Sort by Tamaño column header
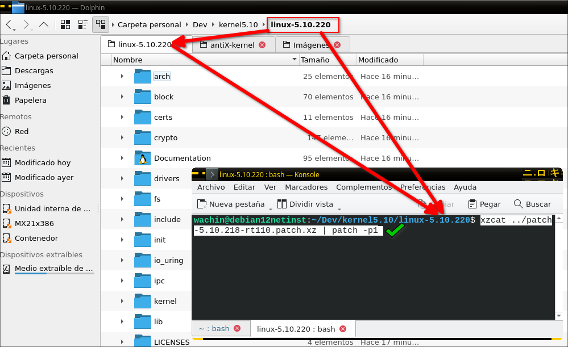The image size is (568, 347). point(328,60)
